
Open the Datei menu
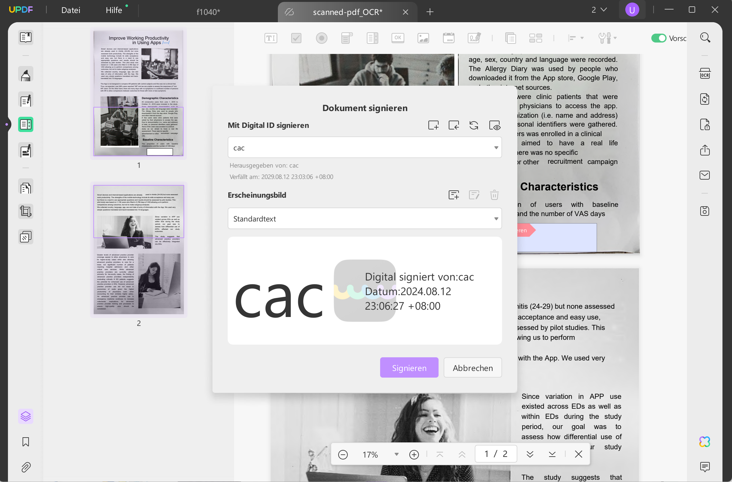click(71, 10)
